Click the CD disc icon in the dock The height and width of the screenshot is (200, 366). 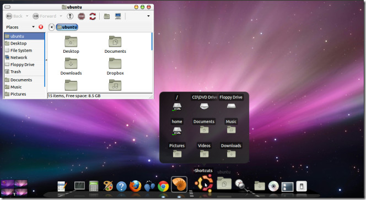point(273,186)
